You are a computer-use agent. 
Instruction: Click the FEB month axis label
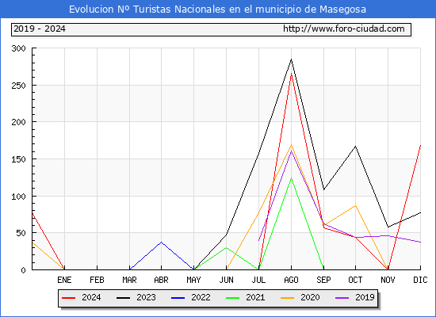[x=97, y=280]
